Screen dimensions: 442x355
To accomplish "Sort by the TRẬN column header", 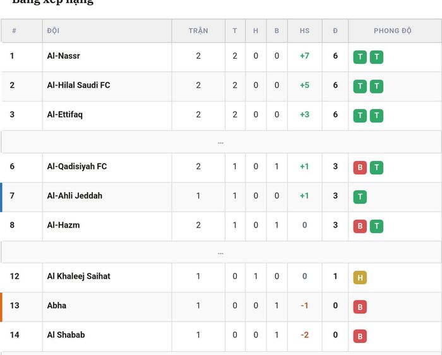I will [198, 31].
